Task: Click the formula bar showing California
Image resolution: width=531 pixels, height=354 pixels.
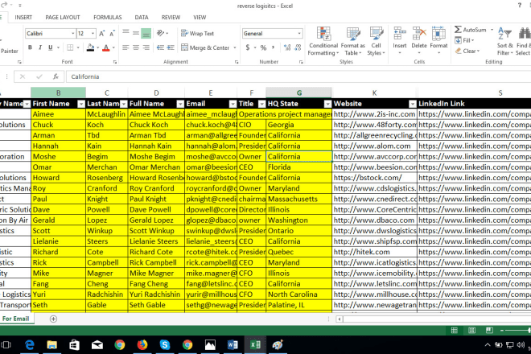Action: (x=298, y=76)
